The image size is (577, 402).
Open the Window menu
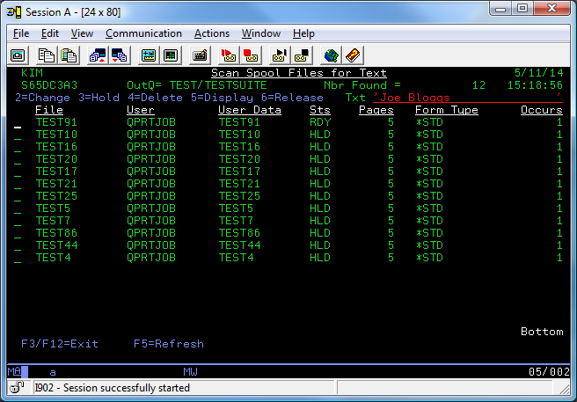pos(261,33)
